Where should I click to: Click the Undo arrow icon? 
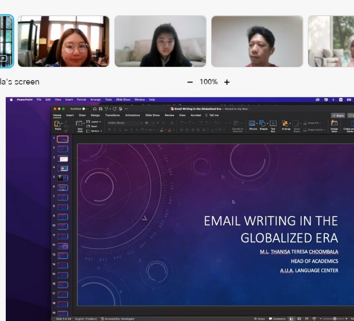point(106,109)
